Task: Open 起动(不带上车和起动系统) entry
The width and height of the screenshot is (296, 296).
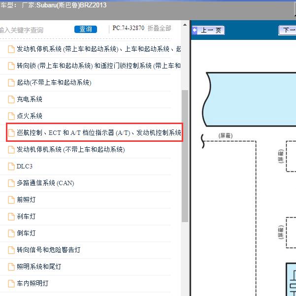Action: [x=54, y=82]
